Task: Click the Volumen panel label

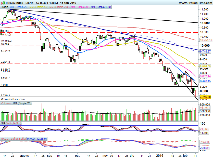Action: tap(6, 103)
